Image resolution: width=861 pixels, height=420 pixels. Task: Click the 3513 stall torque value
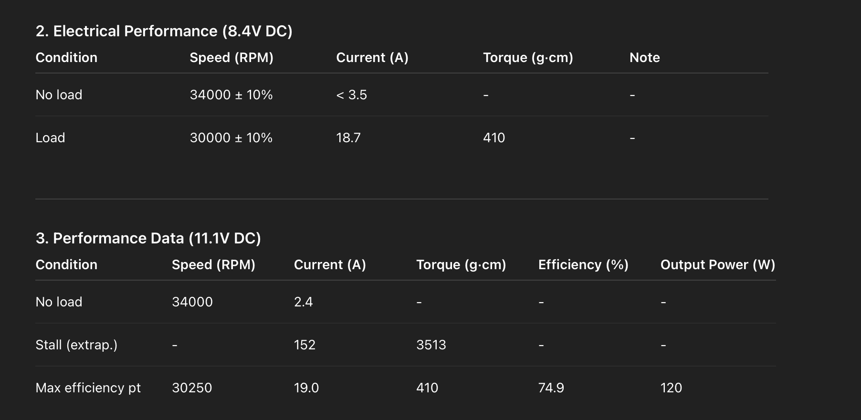[431, 345]
